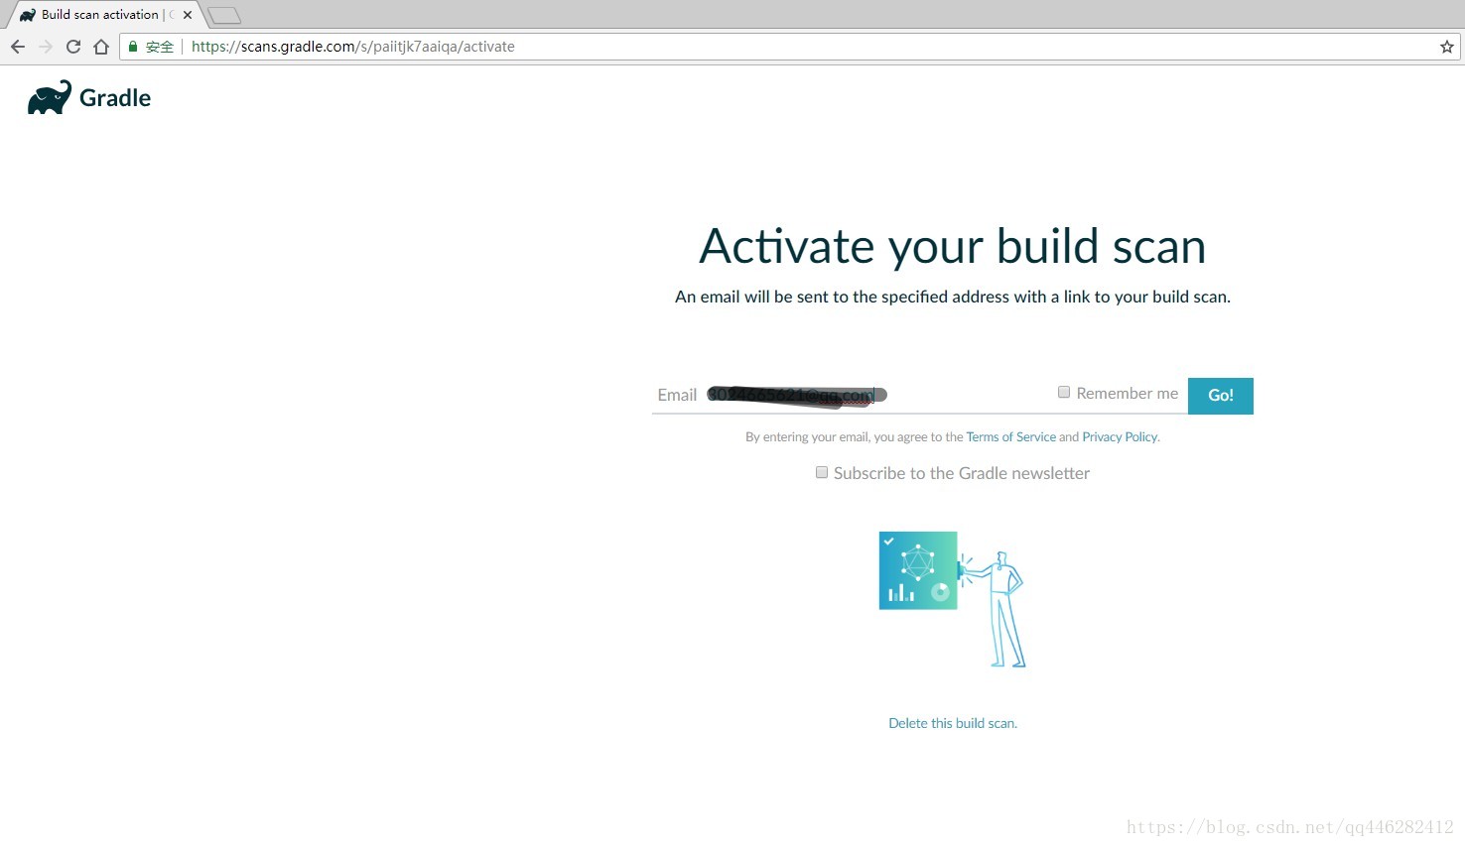1465x847 pixels.
Task: Bookmark this page with star icon
Action: [x=1447, y=47]
